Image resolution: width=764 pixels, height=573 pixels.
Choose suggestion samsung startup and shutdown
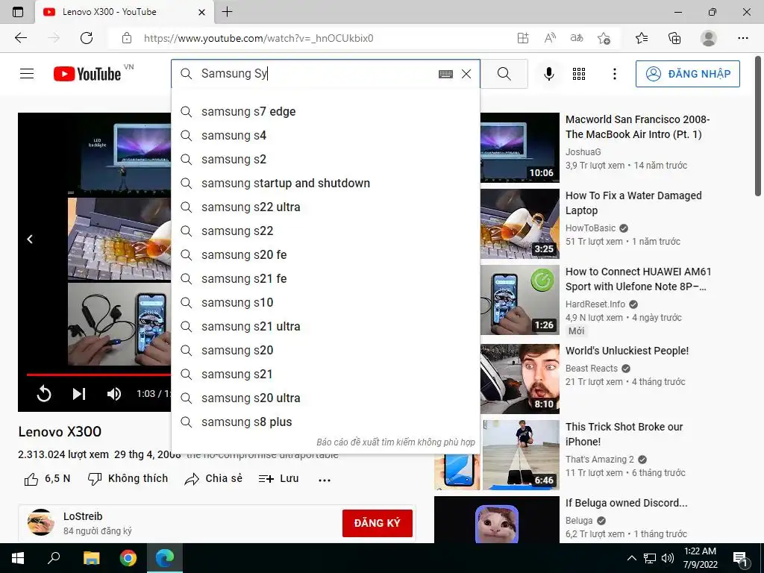coord(325,184)
